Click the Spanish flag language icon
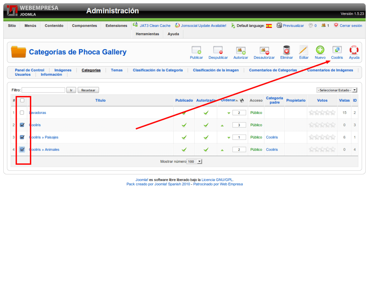369x283 pixels. click(269, 25)
